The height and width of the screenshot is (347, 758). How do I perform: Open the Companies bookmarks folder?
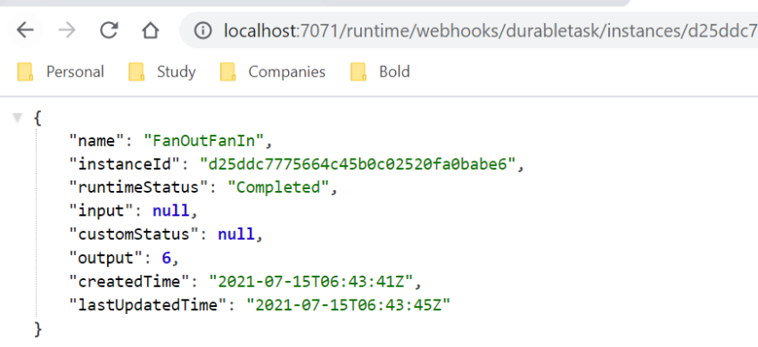click(x=273, y=72)
